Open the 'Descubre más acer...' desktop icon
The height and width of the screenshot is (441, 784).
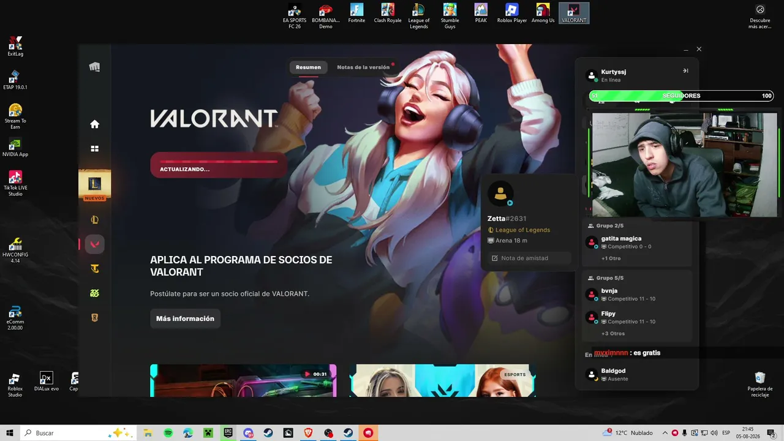click(760, 17)
